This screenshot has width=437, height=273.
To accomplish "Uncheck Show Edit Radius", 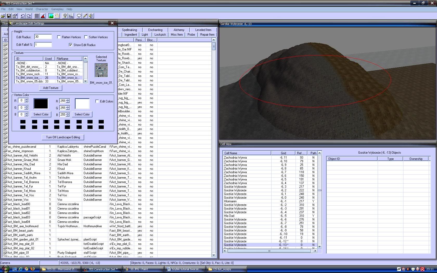I will (x=70, y=45).
